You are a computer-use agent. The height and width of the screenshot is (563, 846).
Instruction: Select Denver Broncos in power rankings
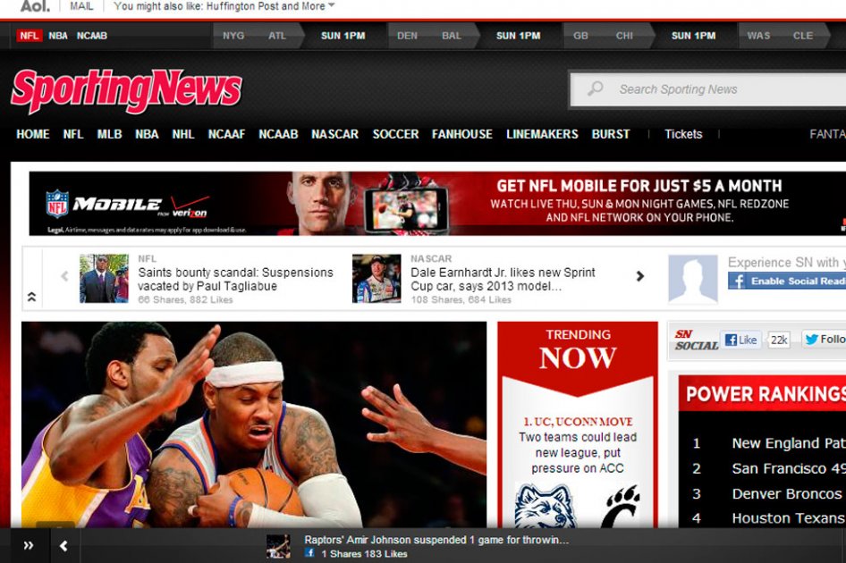(x=787, y=493)
